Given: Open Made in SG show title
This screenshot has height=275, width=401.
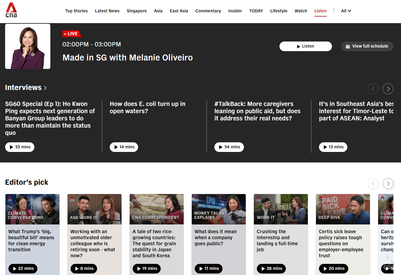Looking at the screenshot, I should click(128, 57).
